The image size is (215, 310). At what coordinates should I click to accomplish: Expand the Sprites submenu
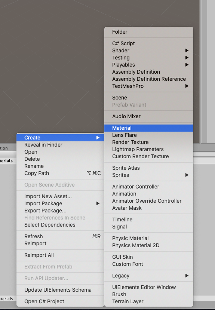click(149, 175)
